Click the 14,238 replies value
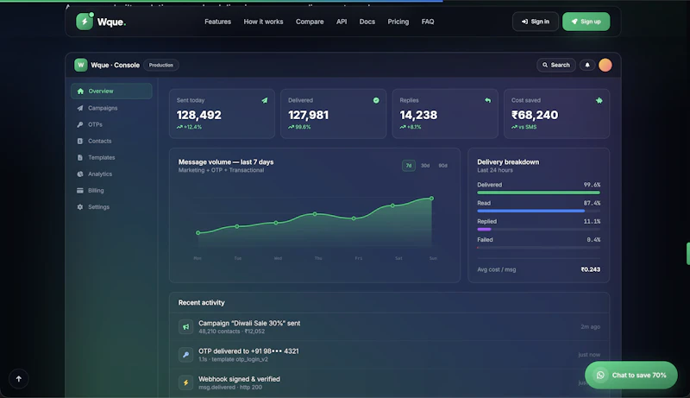This screenshot has height=398, width=690. pyautogui.click(x=418, y=115)
